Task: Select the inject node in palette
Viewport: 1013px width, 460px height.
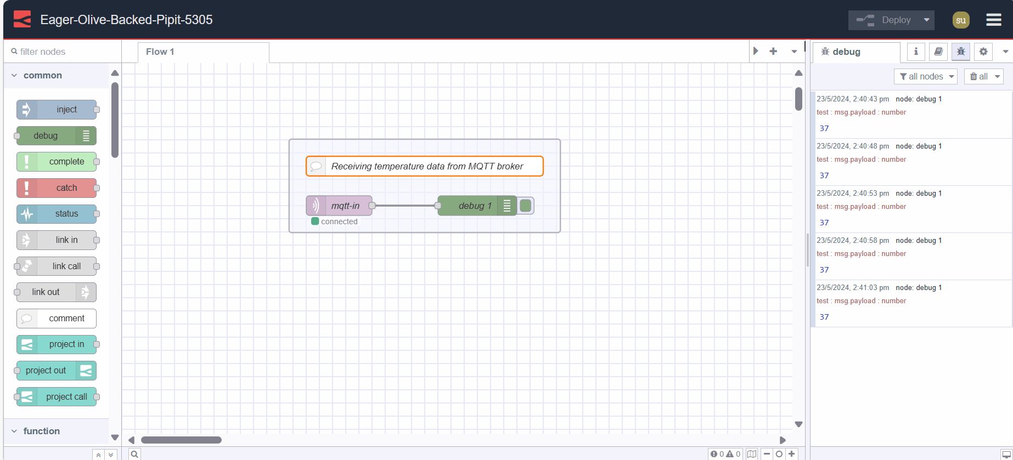Action: [57, 110]
